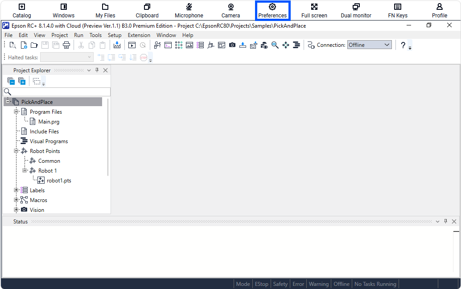Open the Connection dropdown showing Offline
The width and height of the screenshot is (461, 289).
(x=370, y=45)
